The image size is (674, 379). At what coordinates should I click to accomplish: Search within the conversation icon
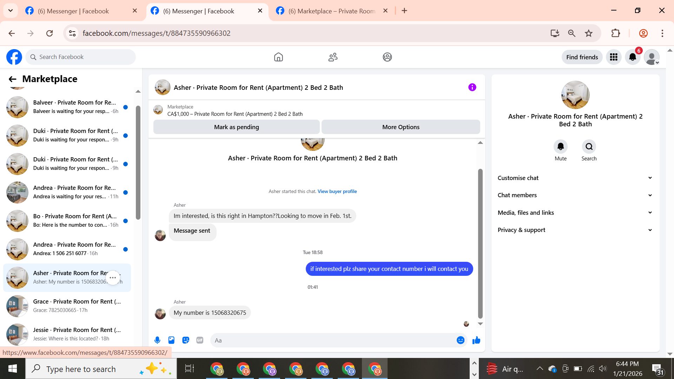tap(589, 147)
